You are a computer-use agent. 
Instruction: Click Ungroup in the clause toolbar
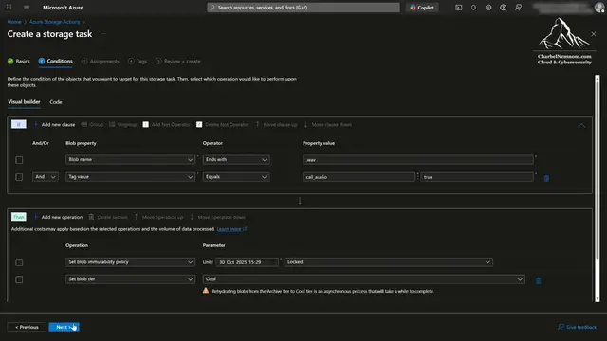tap(122, 124)
